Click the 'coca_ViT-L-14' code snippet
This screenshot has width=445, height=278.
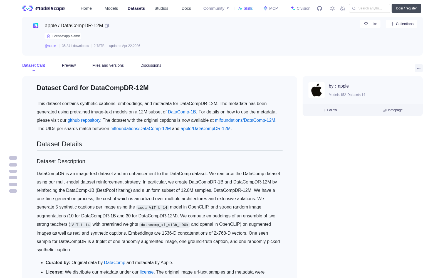point(152,207)
